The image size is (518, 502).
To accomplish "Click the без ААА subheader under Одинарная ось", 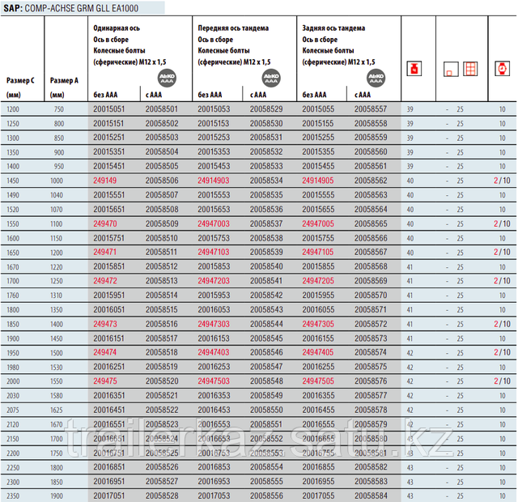I will click(x=105, y=95).
